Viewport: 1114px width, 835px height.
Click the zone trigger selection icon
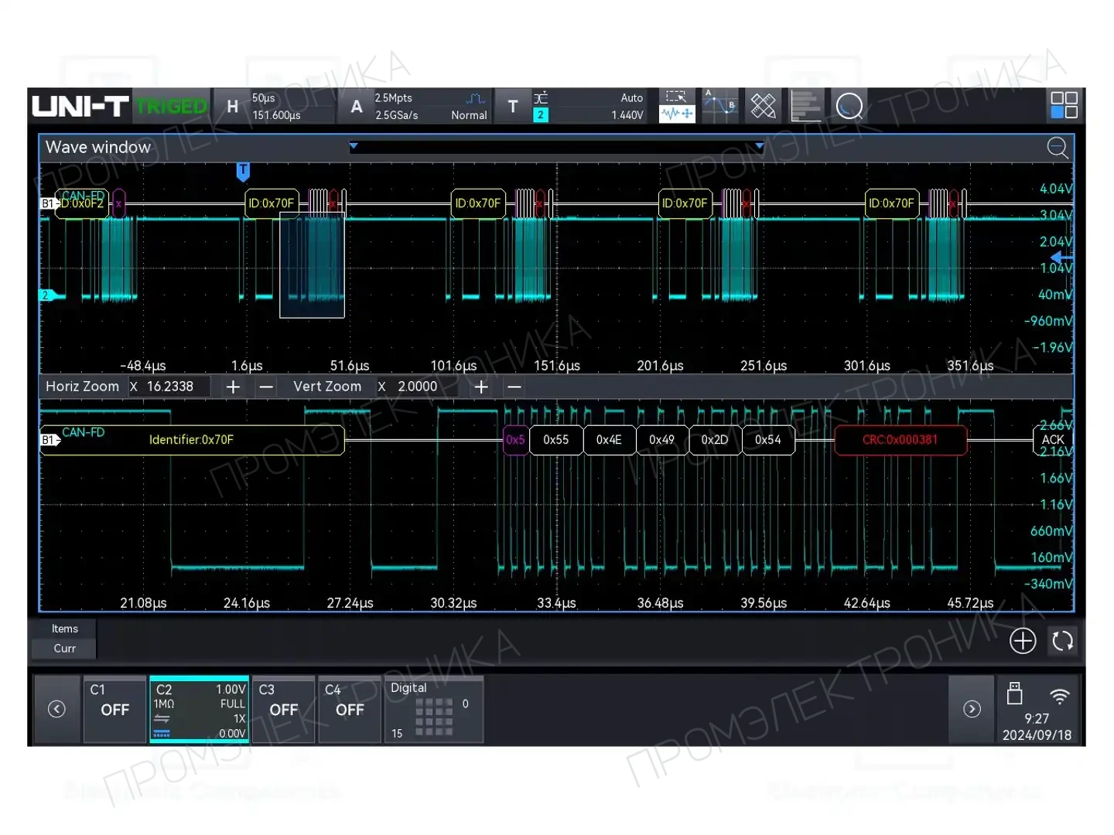tap(677, 97)
